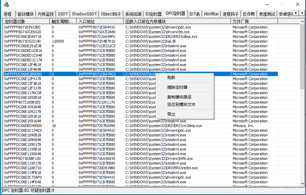Select 定位到模块文件 in the context menu
The width and height of the screenshot is (306, 195).
coord(185,104)
